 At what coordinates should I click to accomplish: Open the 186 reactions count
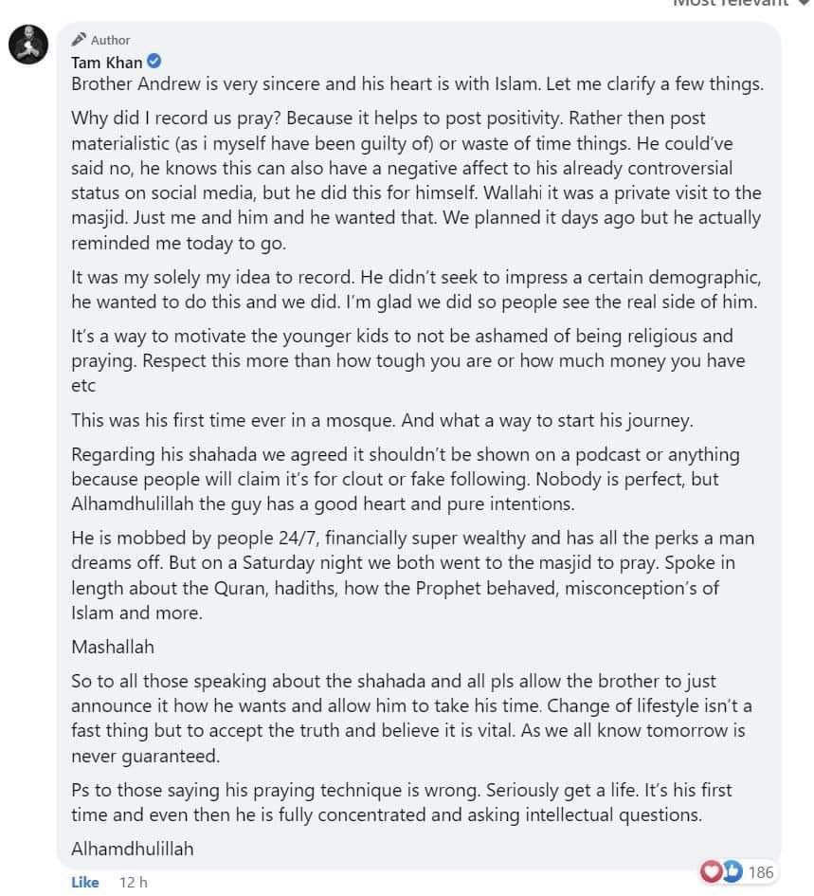pyautogui.click(x=761, y=872)
